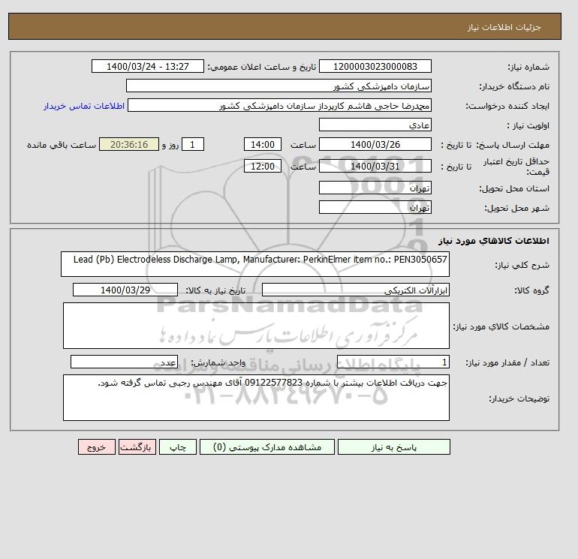Click the price validity date 1400/03/31
Screen dimensions: 578x559
click(375, 166)
